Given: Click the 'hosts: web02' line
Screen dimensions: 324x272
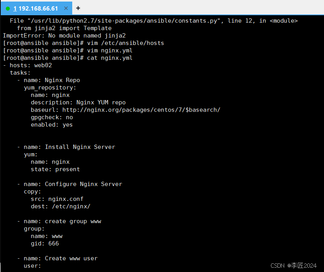Looking at the screenshot, I should (27, 65).
